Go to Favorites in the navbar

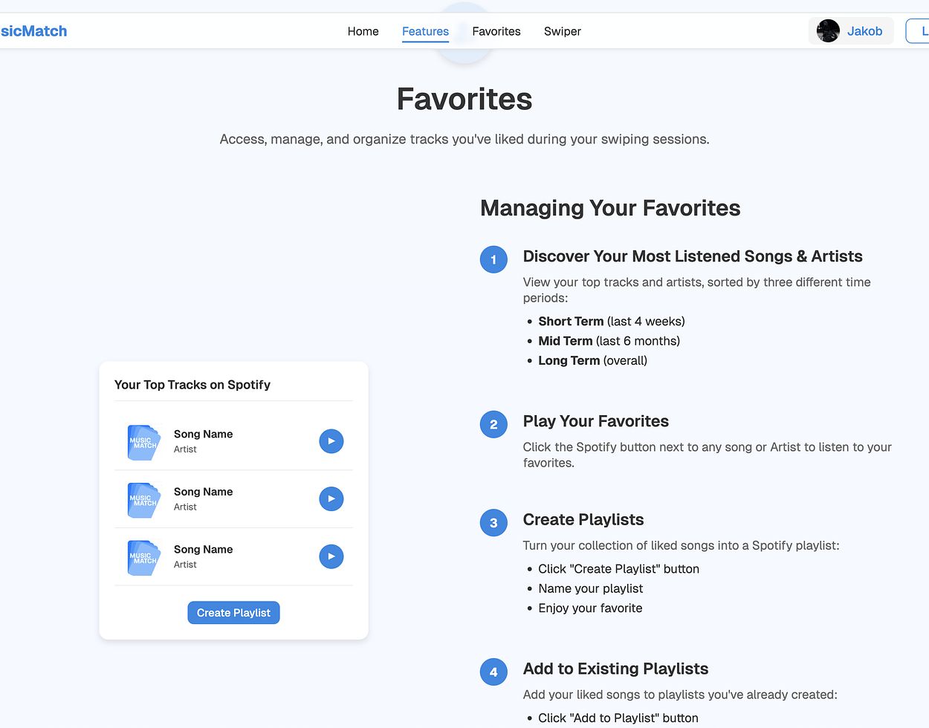coord(496,31)
